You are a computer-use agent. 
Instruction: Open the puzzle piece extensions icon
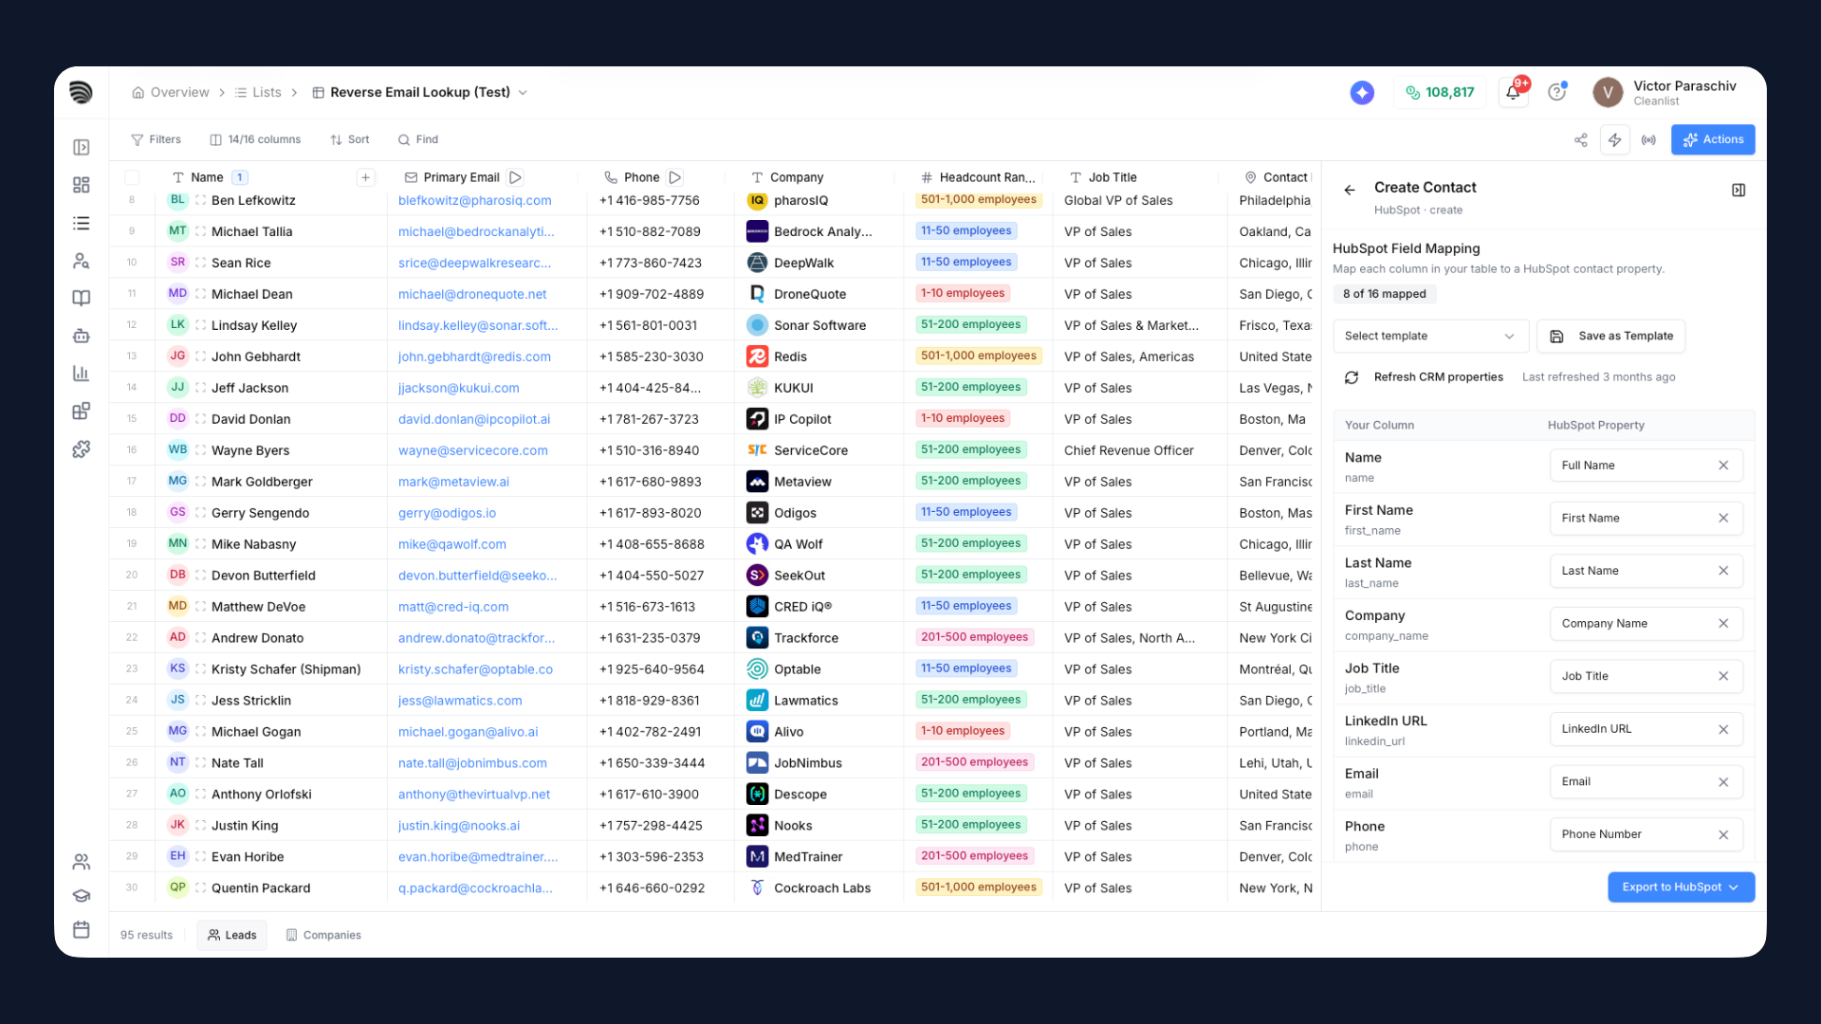[x=82, y=448]
